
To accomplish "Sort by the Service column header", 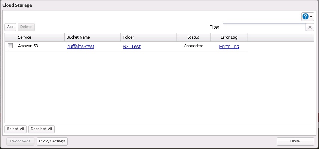I will coord(40,37).
